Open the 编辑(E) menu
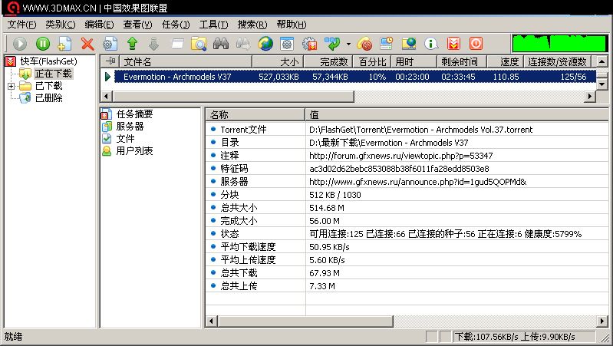 click(99, 25)
